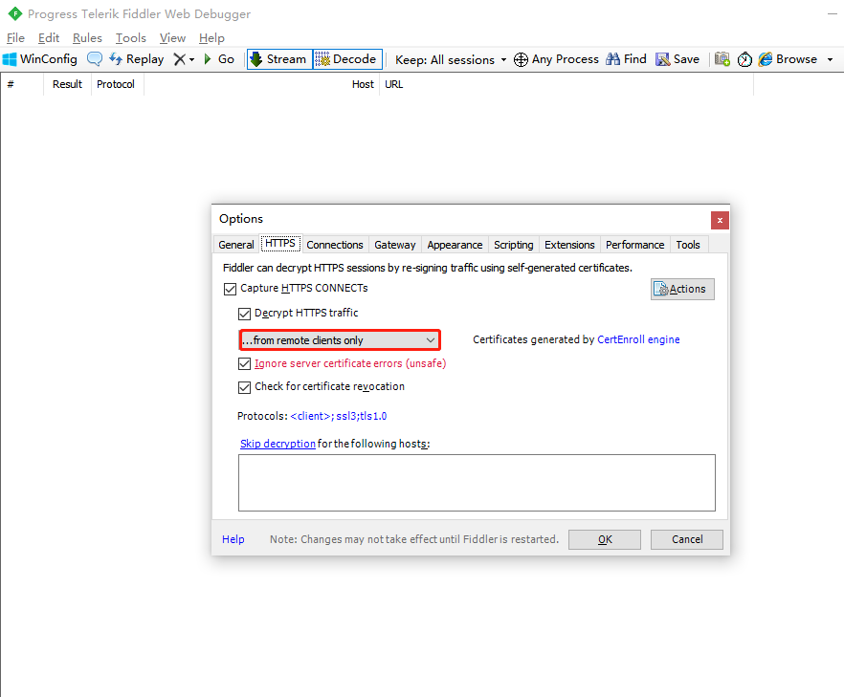Open Find sessions tool
Image resolution: width=844 pixels, height=697 pixels.
(x=626, y=59)
